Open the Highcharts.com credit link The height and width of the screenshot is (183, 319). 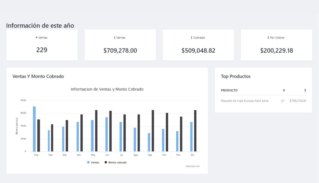click(193, 166)
